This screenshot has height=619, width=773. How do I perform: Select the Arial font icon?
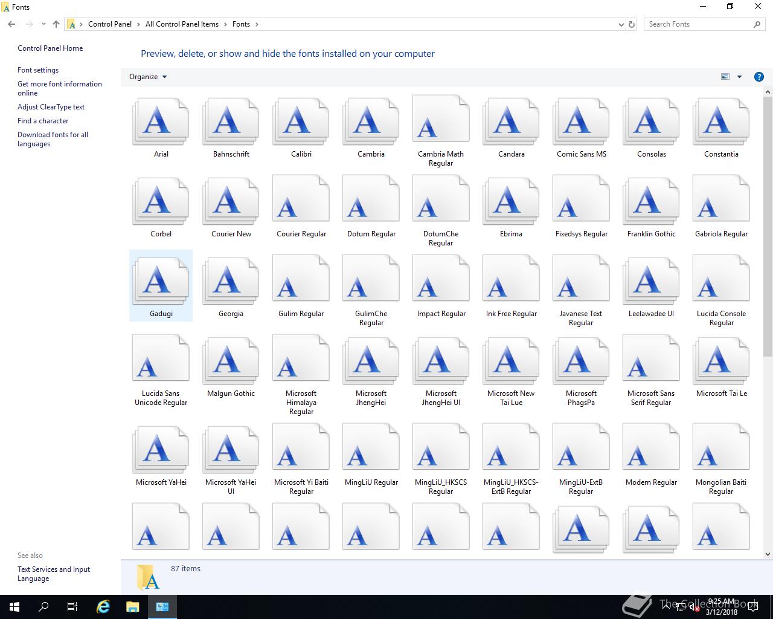pos(161,123)
